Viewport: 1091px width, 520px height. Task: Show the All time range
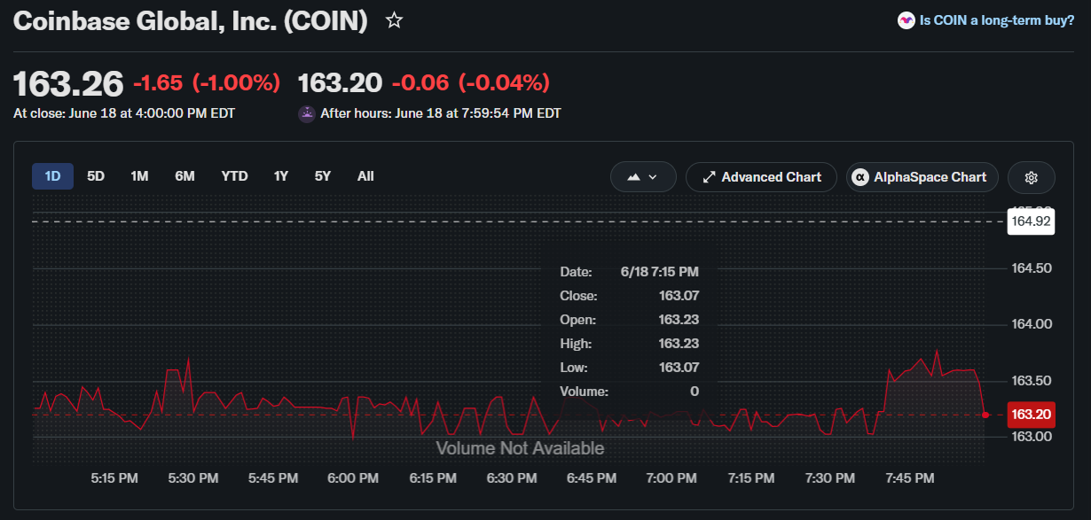(365, 176)
